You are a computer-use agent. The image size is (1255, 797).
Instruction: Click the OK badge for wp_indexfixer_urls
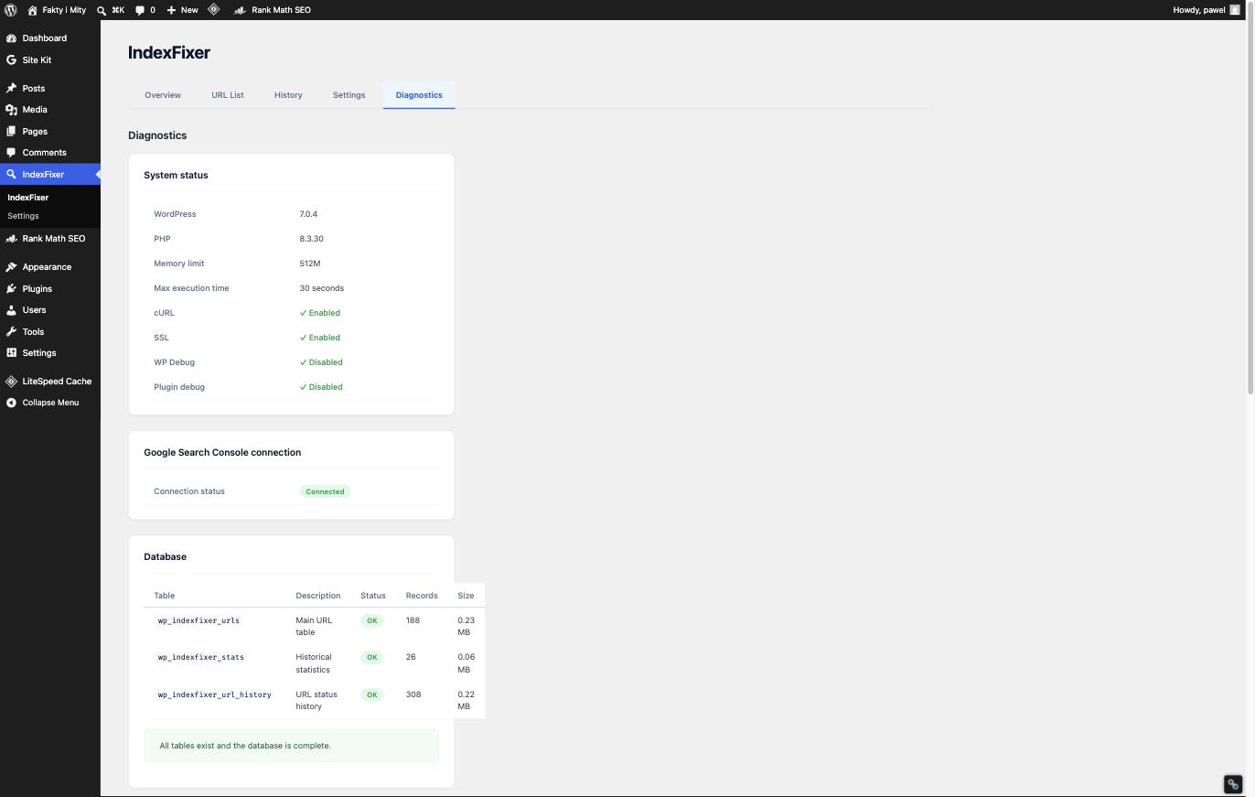(x=371, y=620)
